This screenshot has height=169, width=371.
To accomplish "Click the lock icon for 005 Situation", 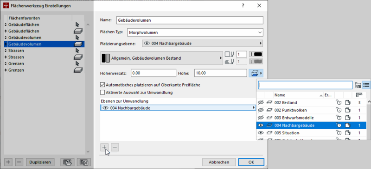I will point(339,133).
